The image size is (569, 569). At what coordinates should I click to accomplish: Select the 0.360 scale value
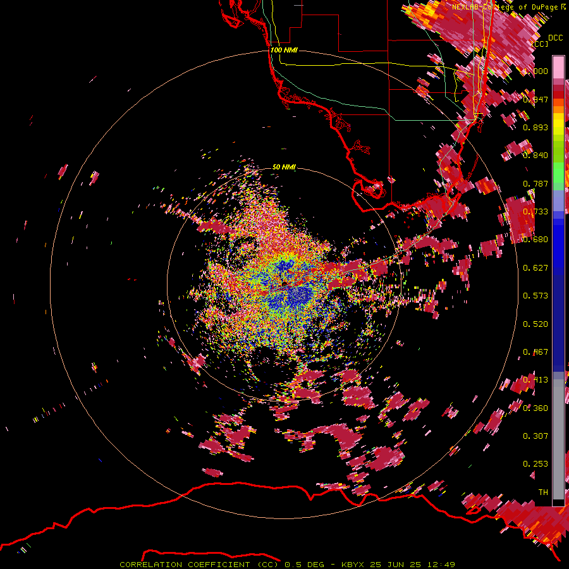pyautogui.click(x=535, y=408)
